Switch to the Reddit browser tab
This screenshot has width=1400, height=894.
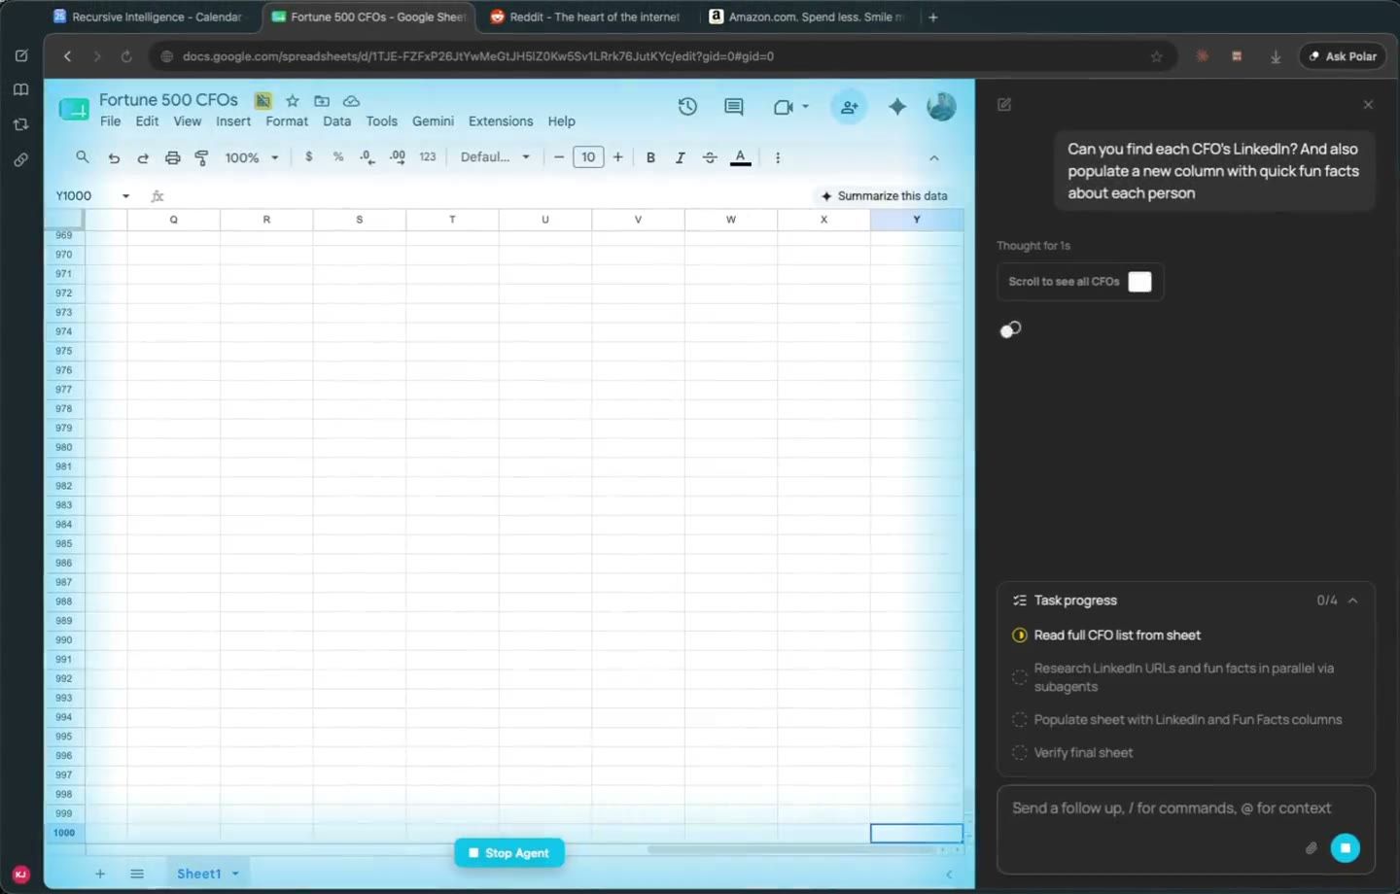point(584,17)
